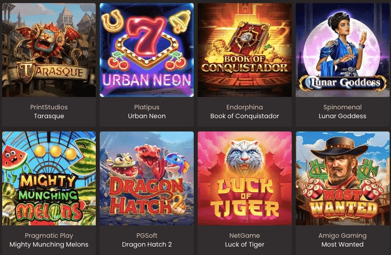The width and height of the screenshot is (391, 255).
Task: Click the Most Wanted title text
Action: coord(342,244)
